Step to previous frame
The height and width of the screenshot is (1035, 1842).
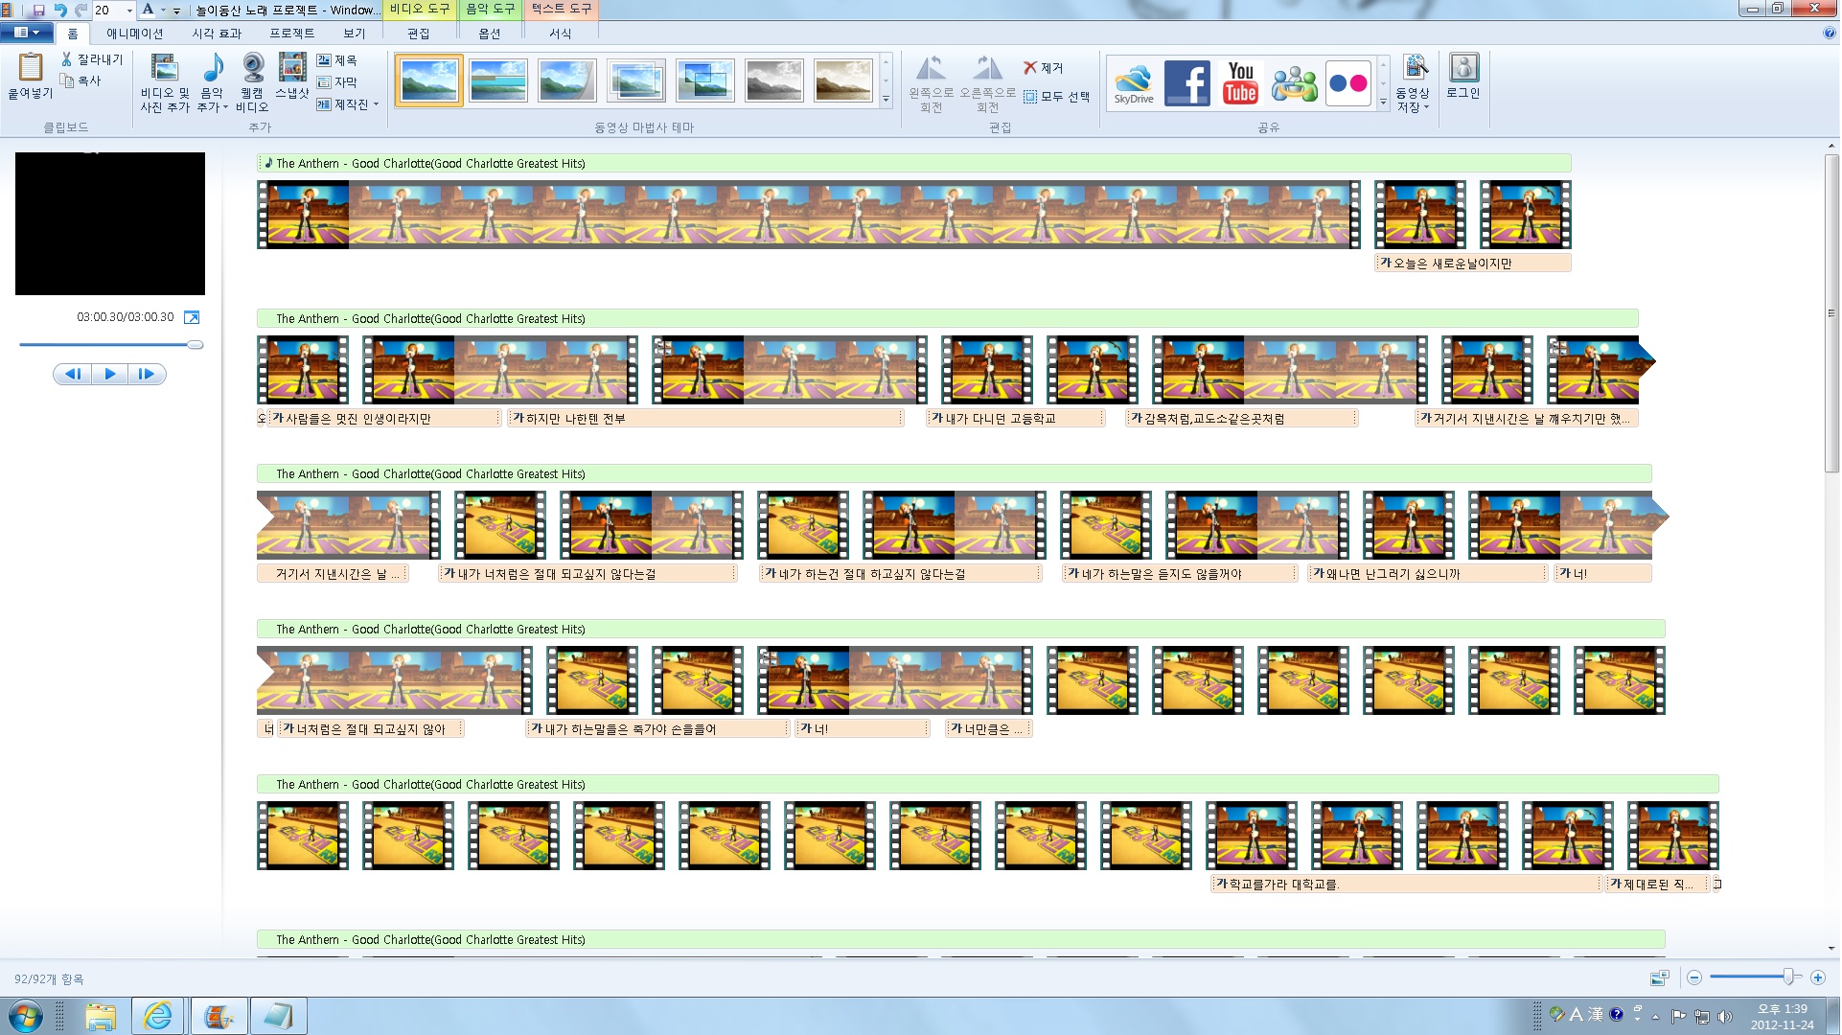tap(73, 374)
